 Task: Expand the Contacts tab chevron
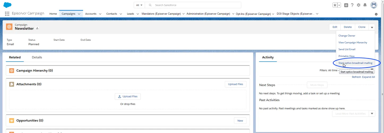121,14
